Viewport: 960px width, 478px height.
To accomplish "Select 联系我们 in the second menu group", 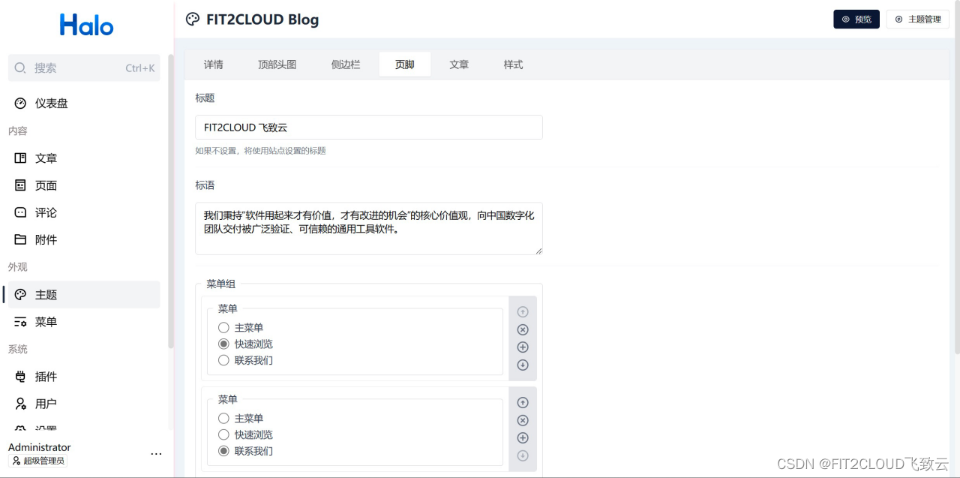I will click(223, 452).
